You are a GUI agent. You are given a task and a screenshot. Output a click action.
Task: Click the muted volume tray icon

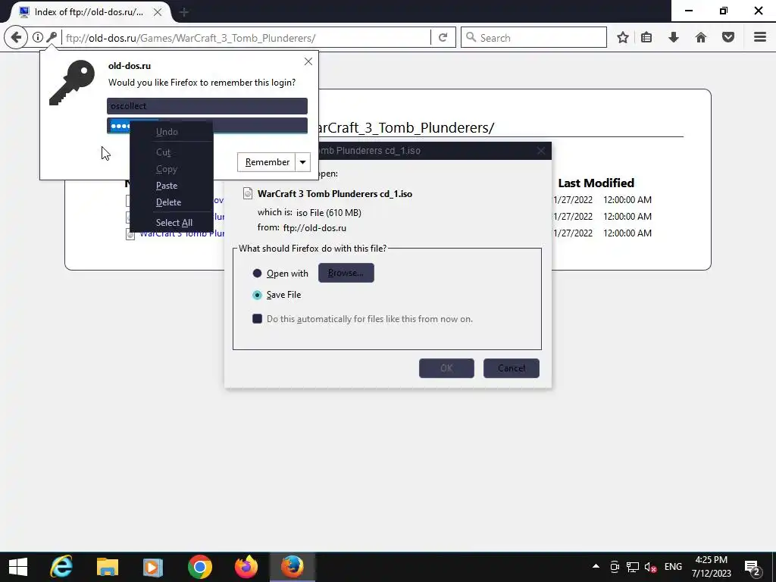coord(650,567)
